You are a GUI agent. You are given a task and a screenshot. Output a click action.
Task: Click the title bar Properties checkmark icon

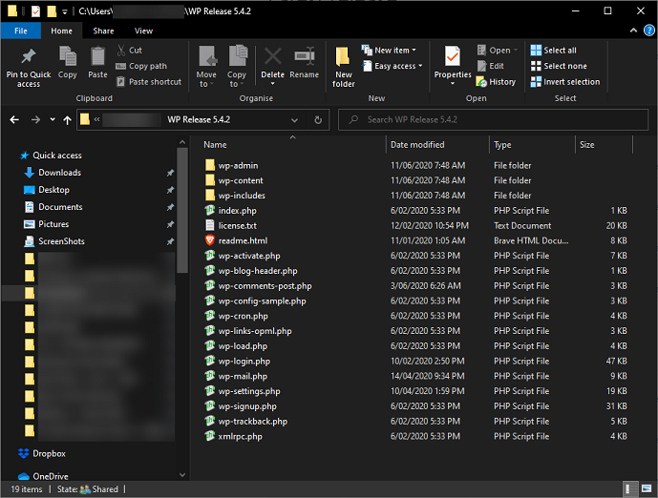[36, 11]
